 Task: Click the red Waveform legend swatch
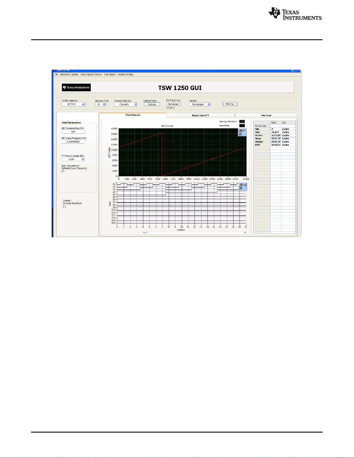tap(242, 125)
